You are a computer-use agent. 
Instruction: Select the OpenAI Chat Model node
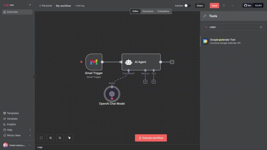coord(112,94)
